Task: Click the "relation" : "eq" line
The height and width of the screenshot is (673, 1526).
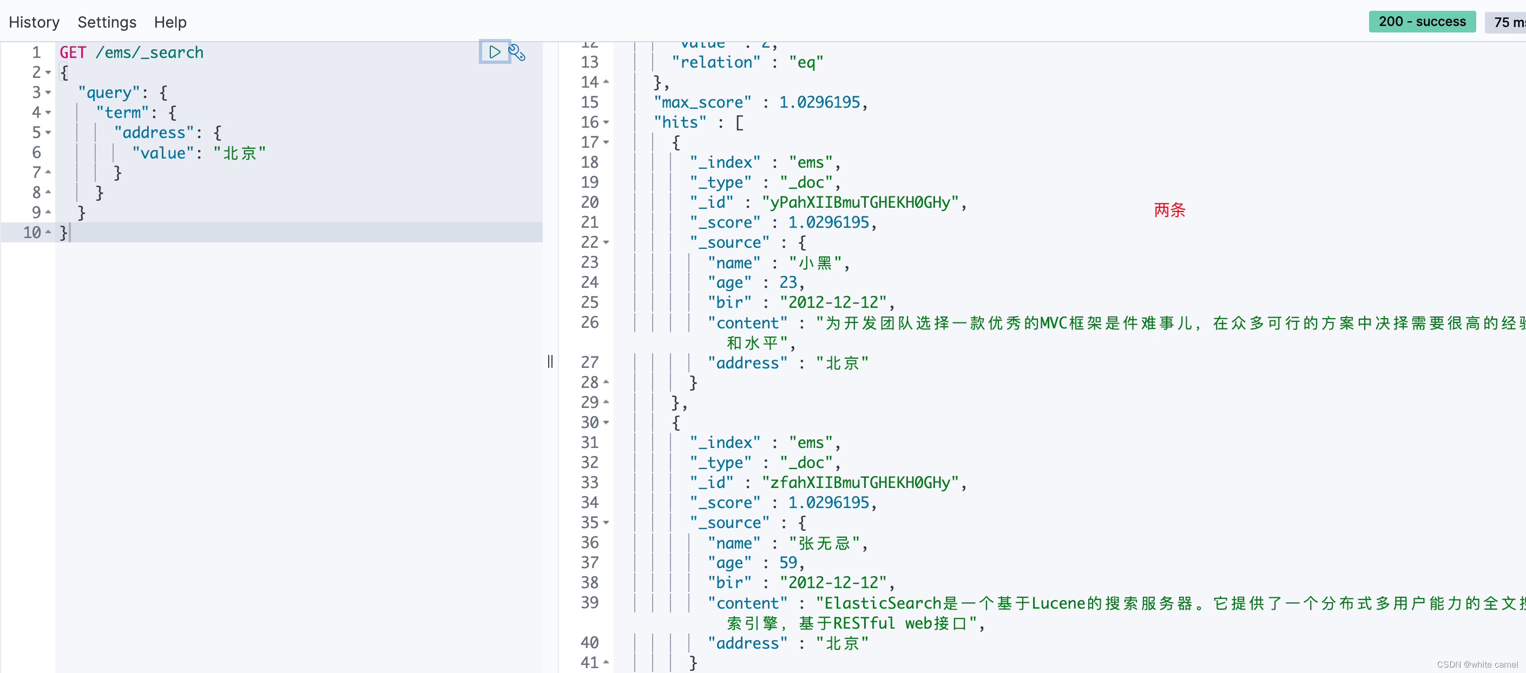Action: tap(748, 62)
